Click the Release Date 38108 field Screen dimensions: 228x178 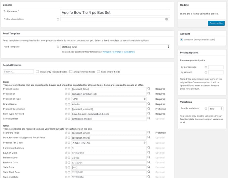(x=109, y=158)
